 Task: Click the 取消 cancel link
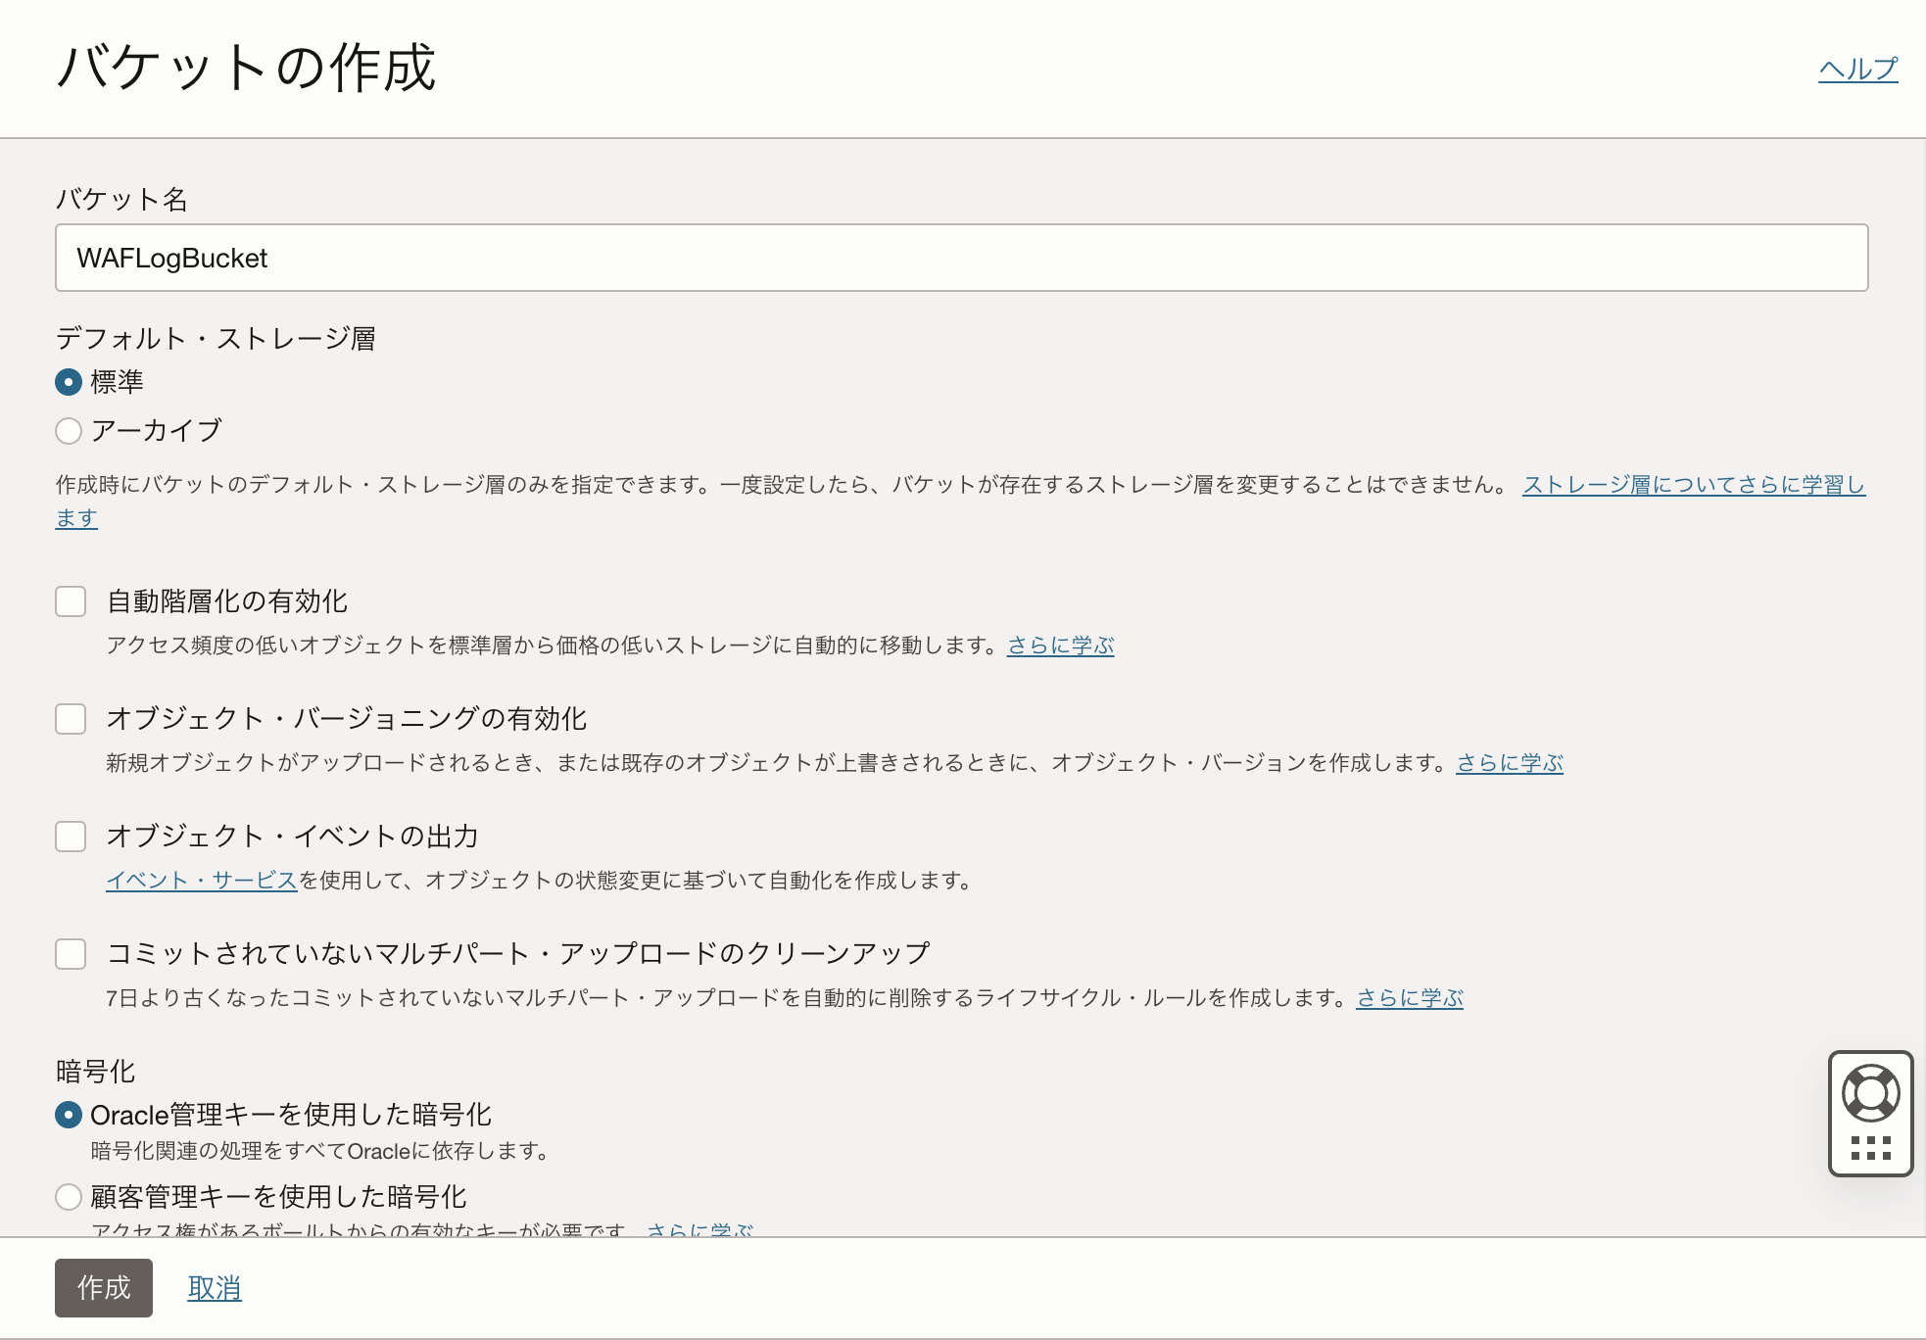pos(215,1288)
